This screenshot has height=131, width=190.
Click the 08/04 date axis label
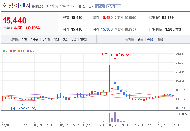pyautogui.click(x=113, y=125)
